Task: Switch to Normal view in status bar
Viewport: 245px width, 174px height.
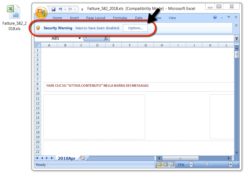Action: [160, 165]
